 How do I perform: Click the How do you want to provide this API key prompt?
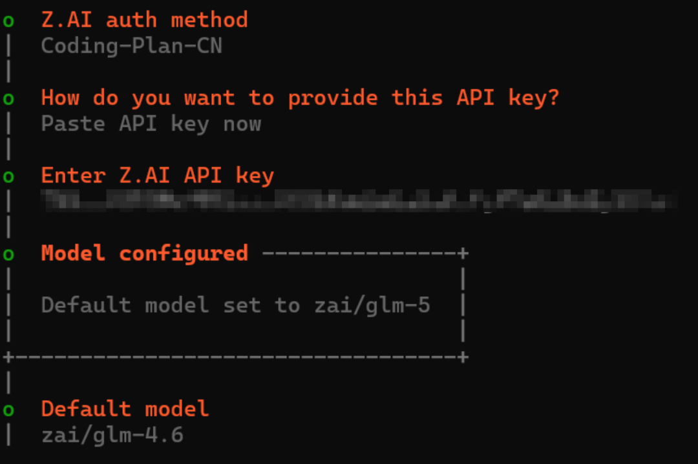click(300, 98)
